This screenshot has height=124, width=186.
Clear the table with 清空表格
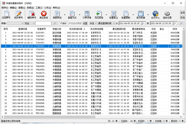[44, 15]
